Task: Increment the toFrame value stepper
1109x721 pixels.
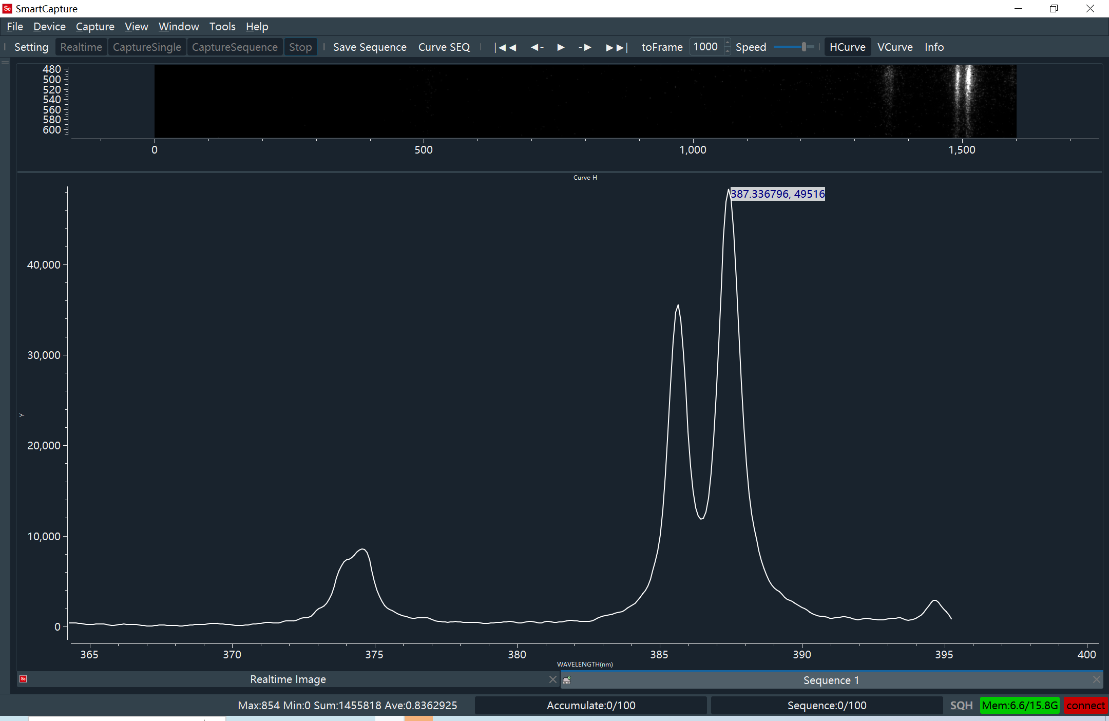Action: click(x=727, y=43)
